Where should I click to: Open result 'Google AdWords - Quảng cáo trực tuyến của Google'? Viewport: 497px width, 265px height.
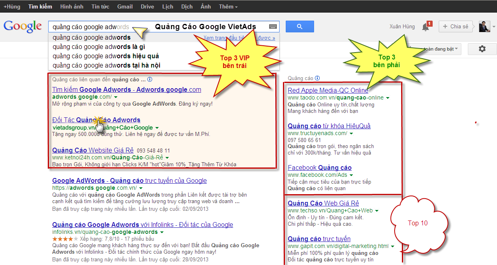[130, 181]
